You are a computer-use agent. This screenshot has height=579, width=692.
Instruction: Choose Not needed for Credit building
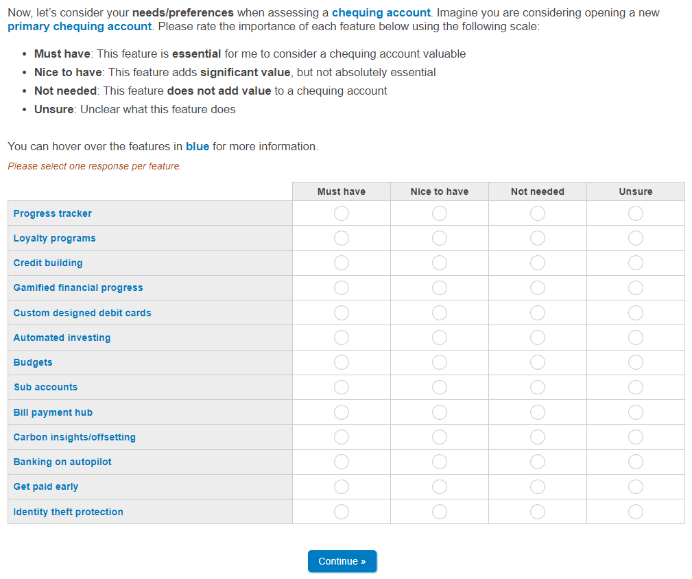[x=538, y=263]
